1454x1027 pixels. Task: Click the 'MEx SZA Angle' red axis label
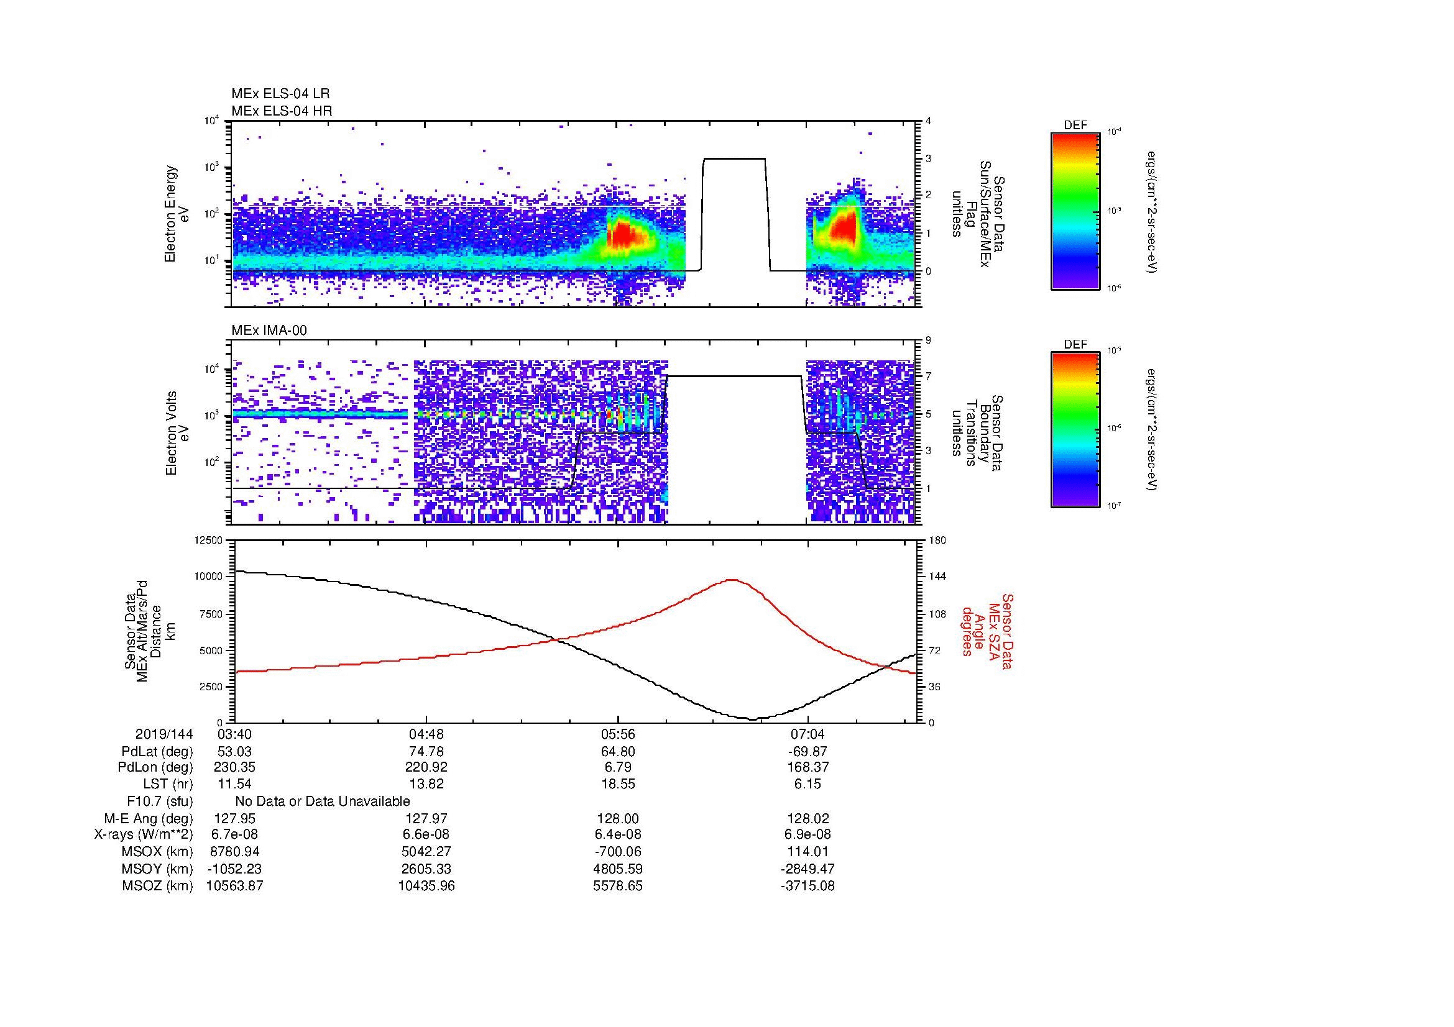pyautogui.click(x=987, y=631)
